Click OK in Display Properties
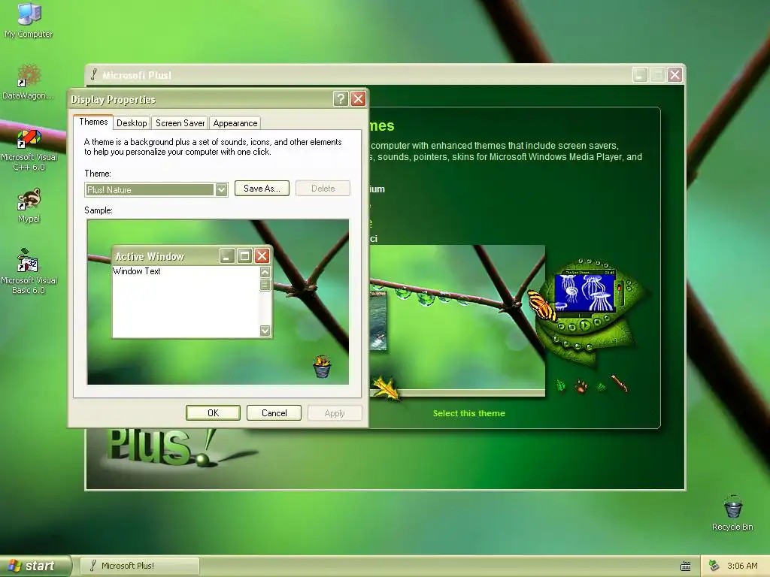Screen dimensions: 770x577 (x=213, y=413)
